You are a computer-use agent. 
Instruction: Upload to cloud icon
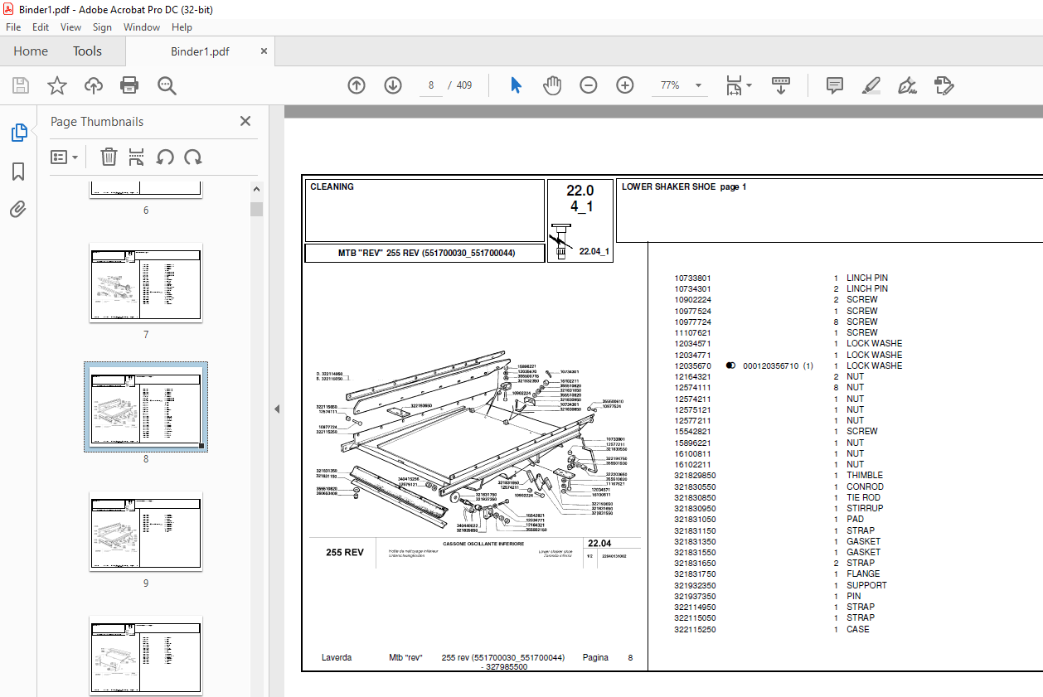[x=94, y=85]
